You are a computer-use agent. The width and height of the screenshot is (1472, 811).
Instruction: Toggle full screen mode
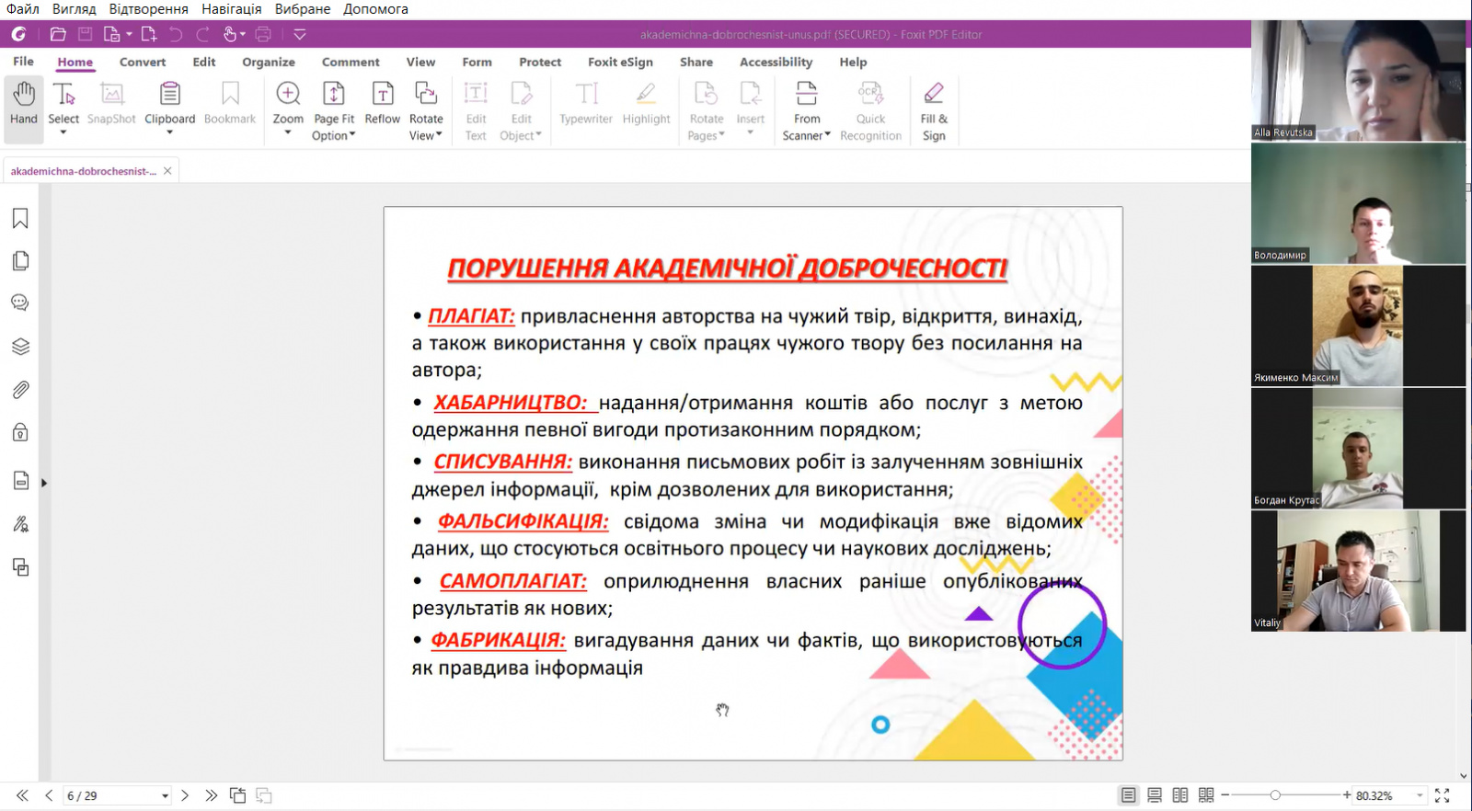point(1443,795)
